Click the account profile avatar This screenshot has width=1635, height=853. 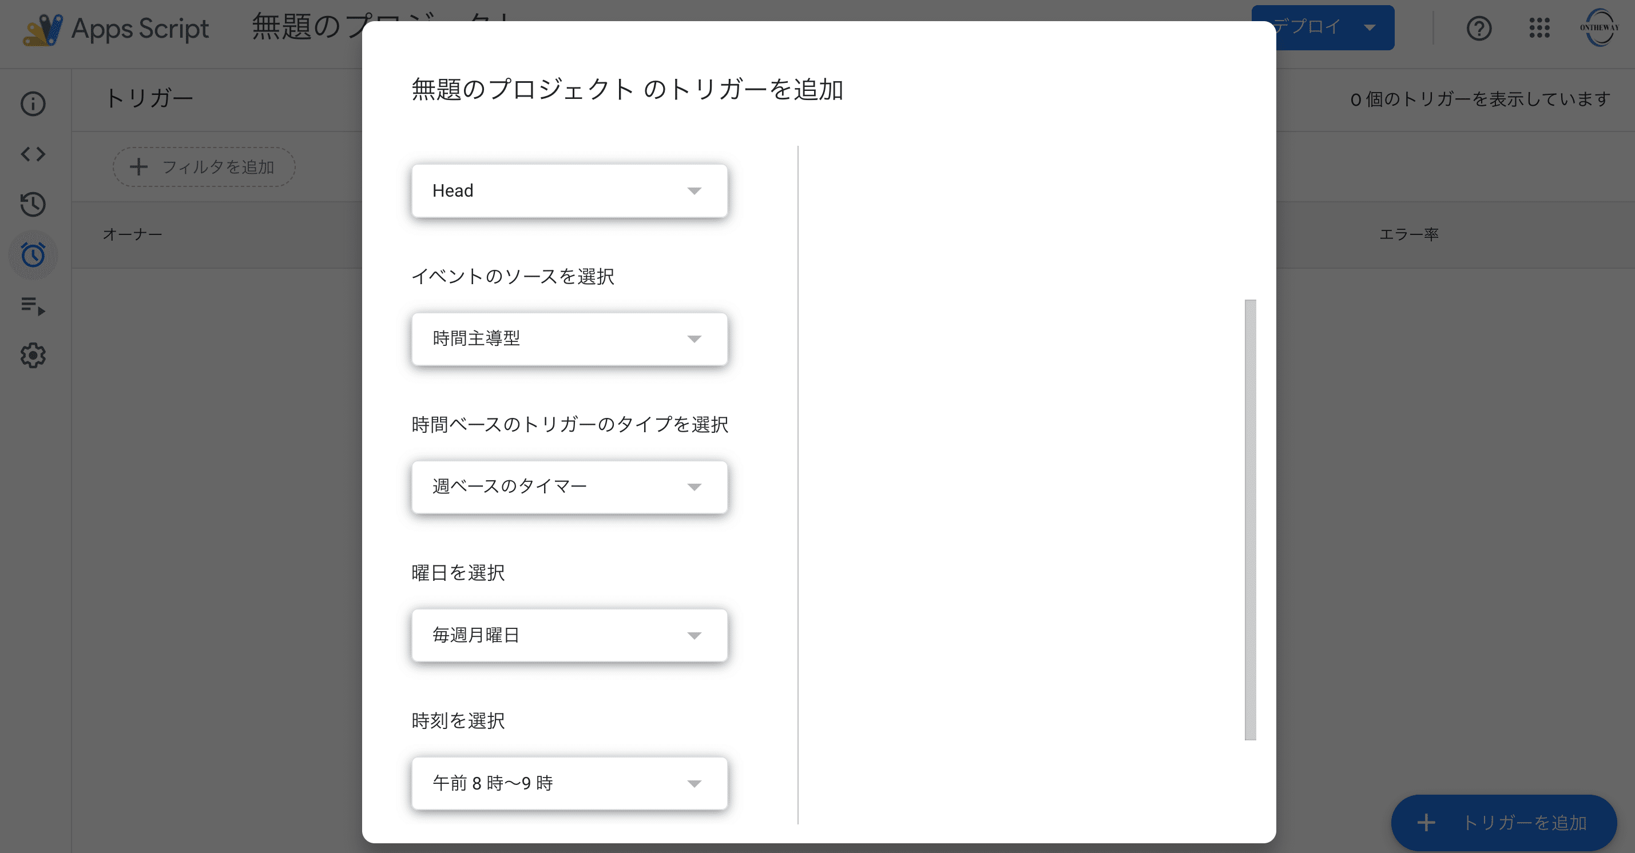[1599, 28]
